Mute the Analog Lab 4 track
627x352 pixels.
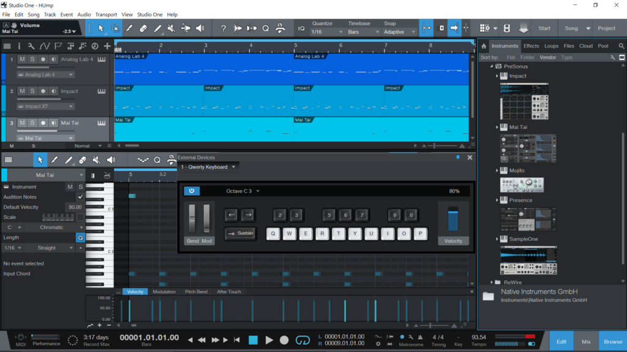[x=22, y=59]
